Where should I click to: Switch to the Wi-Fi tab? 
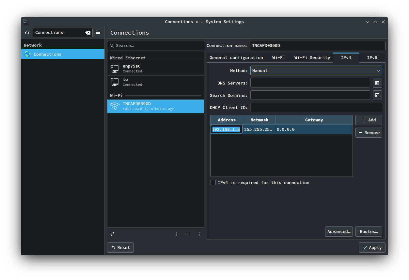[278, 57]
